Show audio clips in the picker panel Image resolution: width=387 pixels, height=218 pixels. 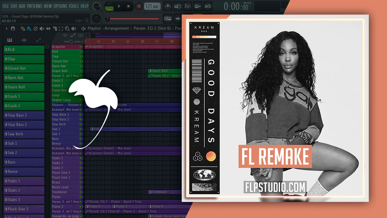pos(24,40)
